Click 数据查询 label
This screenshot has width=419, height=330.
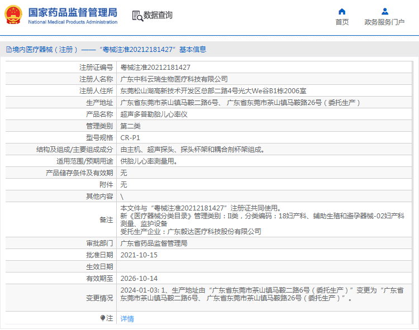pyautogui.click(x=158, y=15)
